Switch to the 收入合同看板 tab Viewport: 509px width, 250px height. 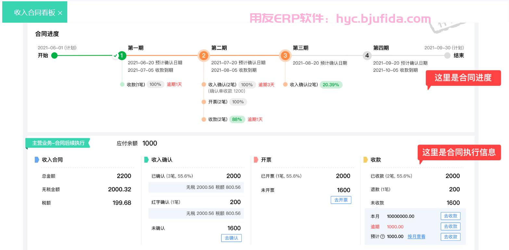pyautogui.click(x=35, y=12)
